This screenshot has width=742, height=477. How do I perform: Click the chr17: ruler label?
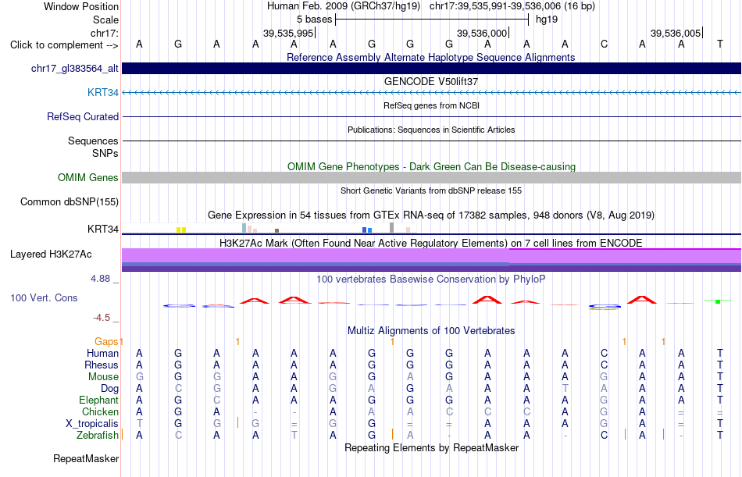[104, 33]
